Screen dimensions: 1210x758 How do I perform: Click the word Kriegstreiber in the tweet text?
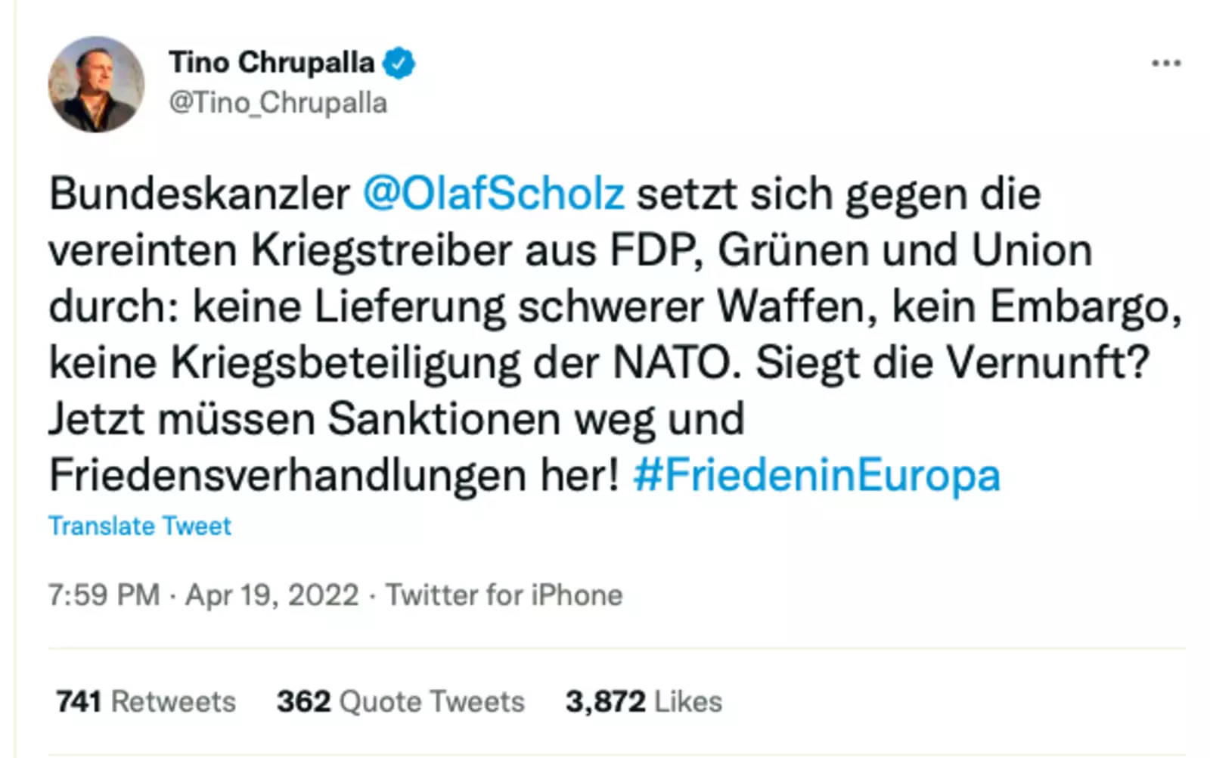click(x=381, y=250)
